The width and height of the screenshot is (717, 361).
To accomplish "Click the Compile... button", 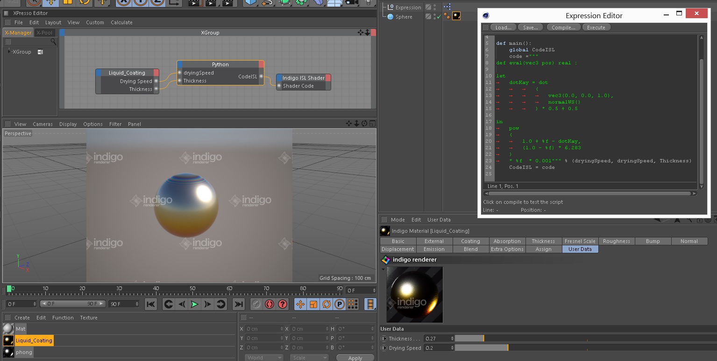I will [563, 28].
